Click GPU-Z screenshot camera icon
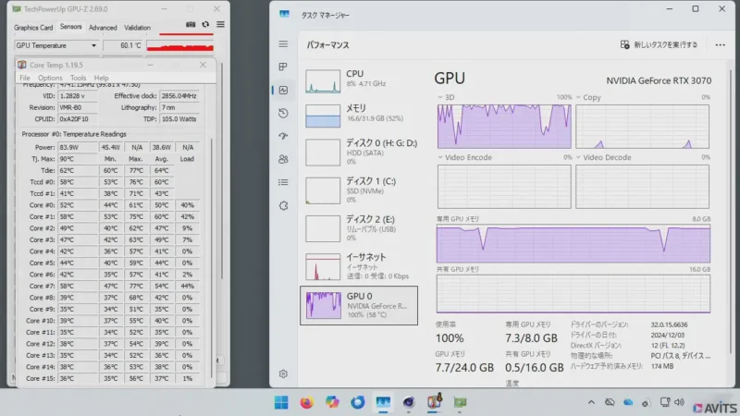Screen dimensions: 740x416 pos(191,25)
